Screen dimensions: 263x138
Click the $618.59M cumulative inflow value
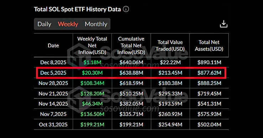click(131, 83)
